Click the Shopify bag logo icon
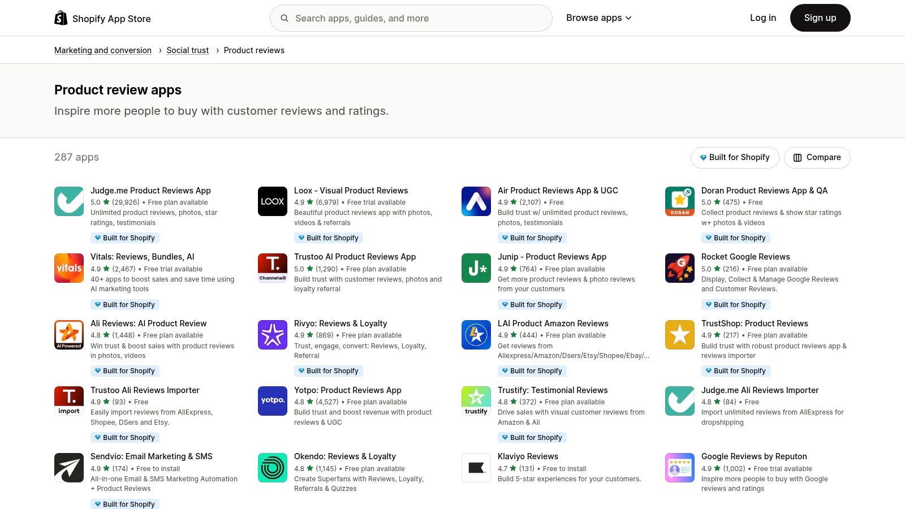Image resolution: width=905 pixels, height=509 pixels. tap(61, 18)
